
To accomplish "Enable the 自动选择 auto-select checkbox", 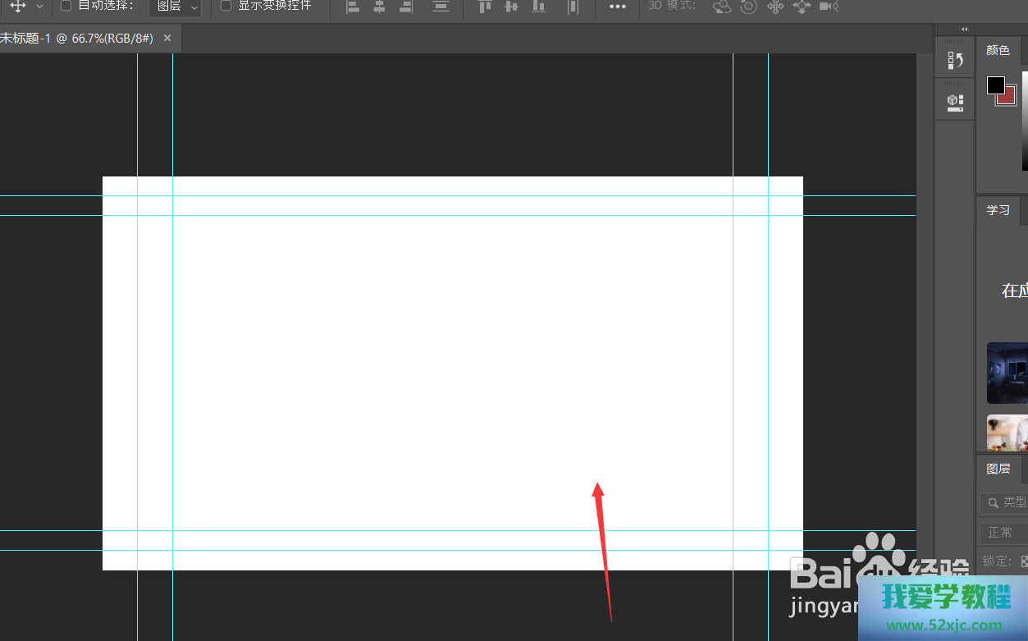I will pyautogui.click(x=66, y=7).
